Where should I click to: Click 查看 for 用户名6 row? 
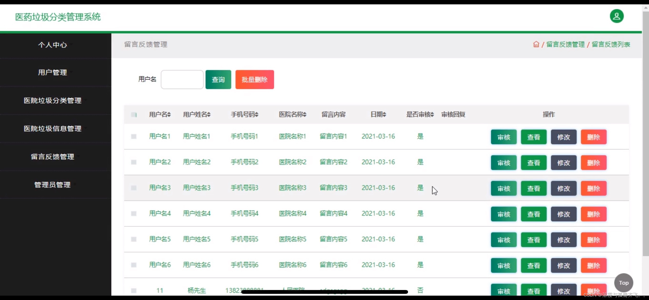click(534, 265)
